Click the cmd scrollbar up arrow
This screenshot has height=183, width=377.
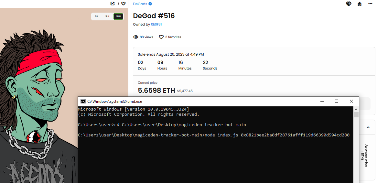coord(356,109)
